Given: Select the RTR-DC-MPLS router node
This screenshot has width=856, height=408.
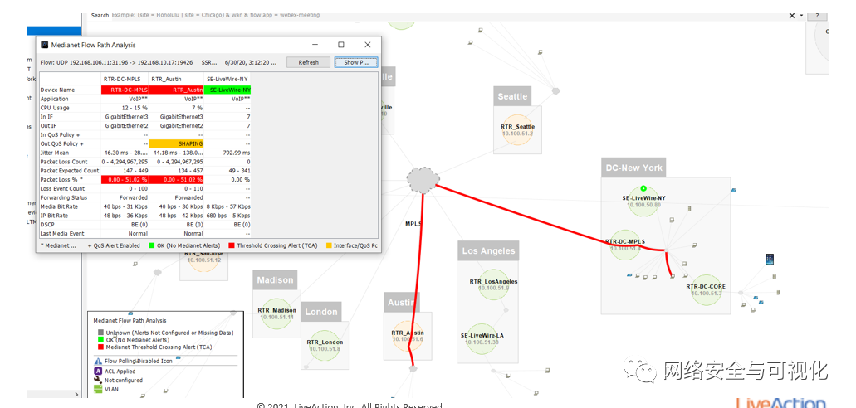Looking at the screenshot, I should [625, 244].
